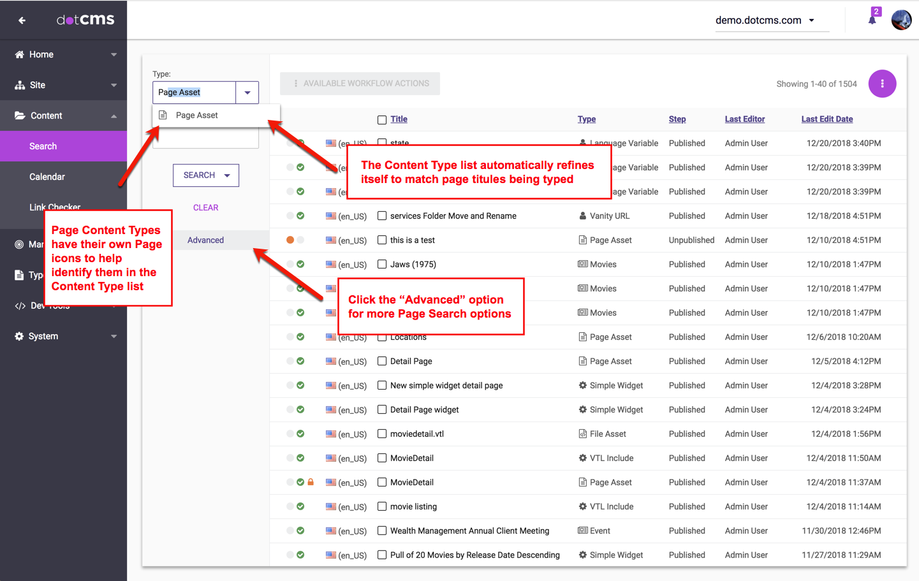Screen dimensions: 919x581
Task: Collapse the Content menu section
Action: (x=114, y=116)
